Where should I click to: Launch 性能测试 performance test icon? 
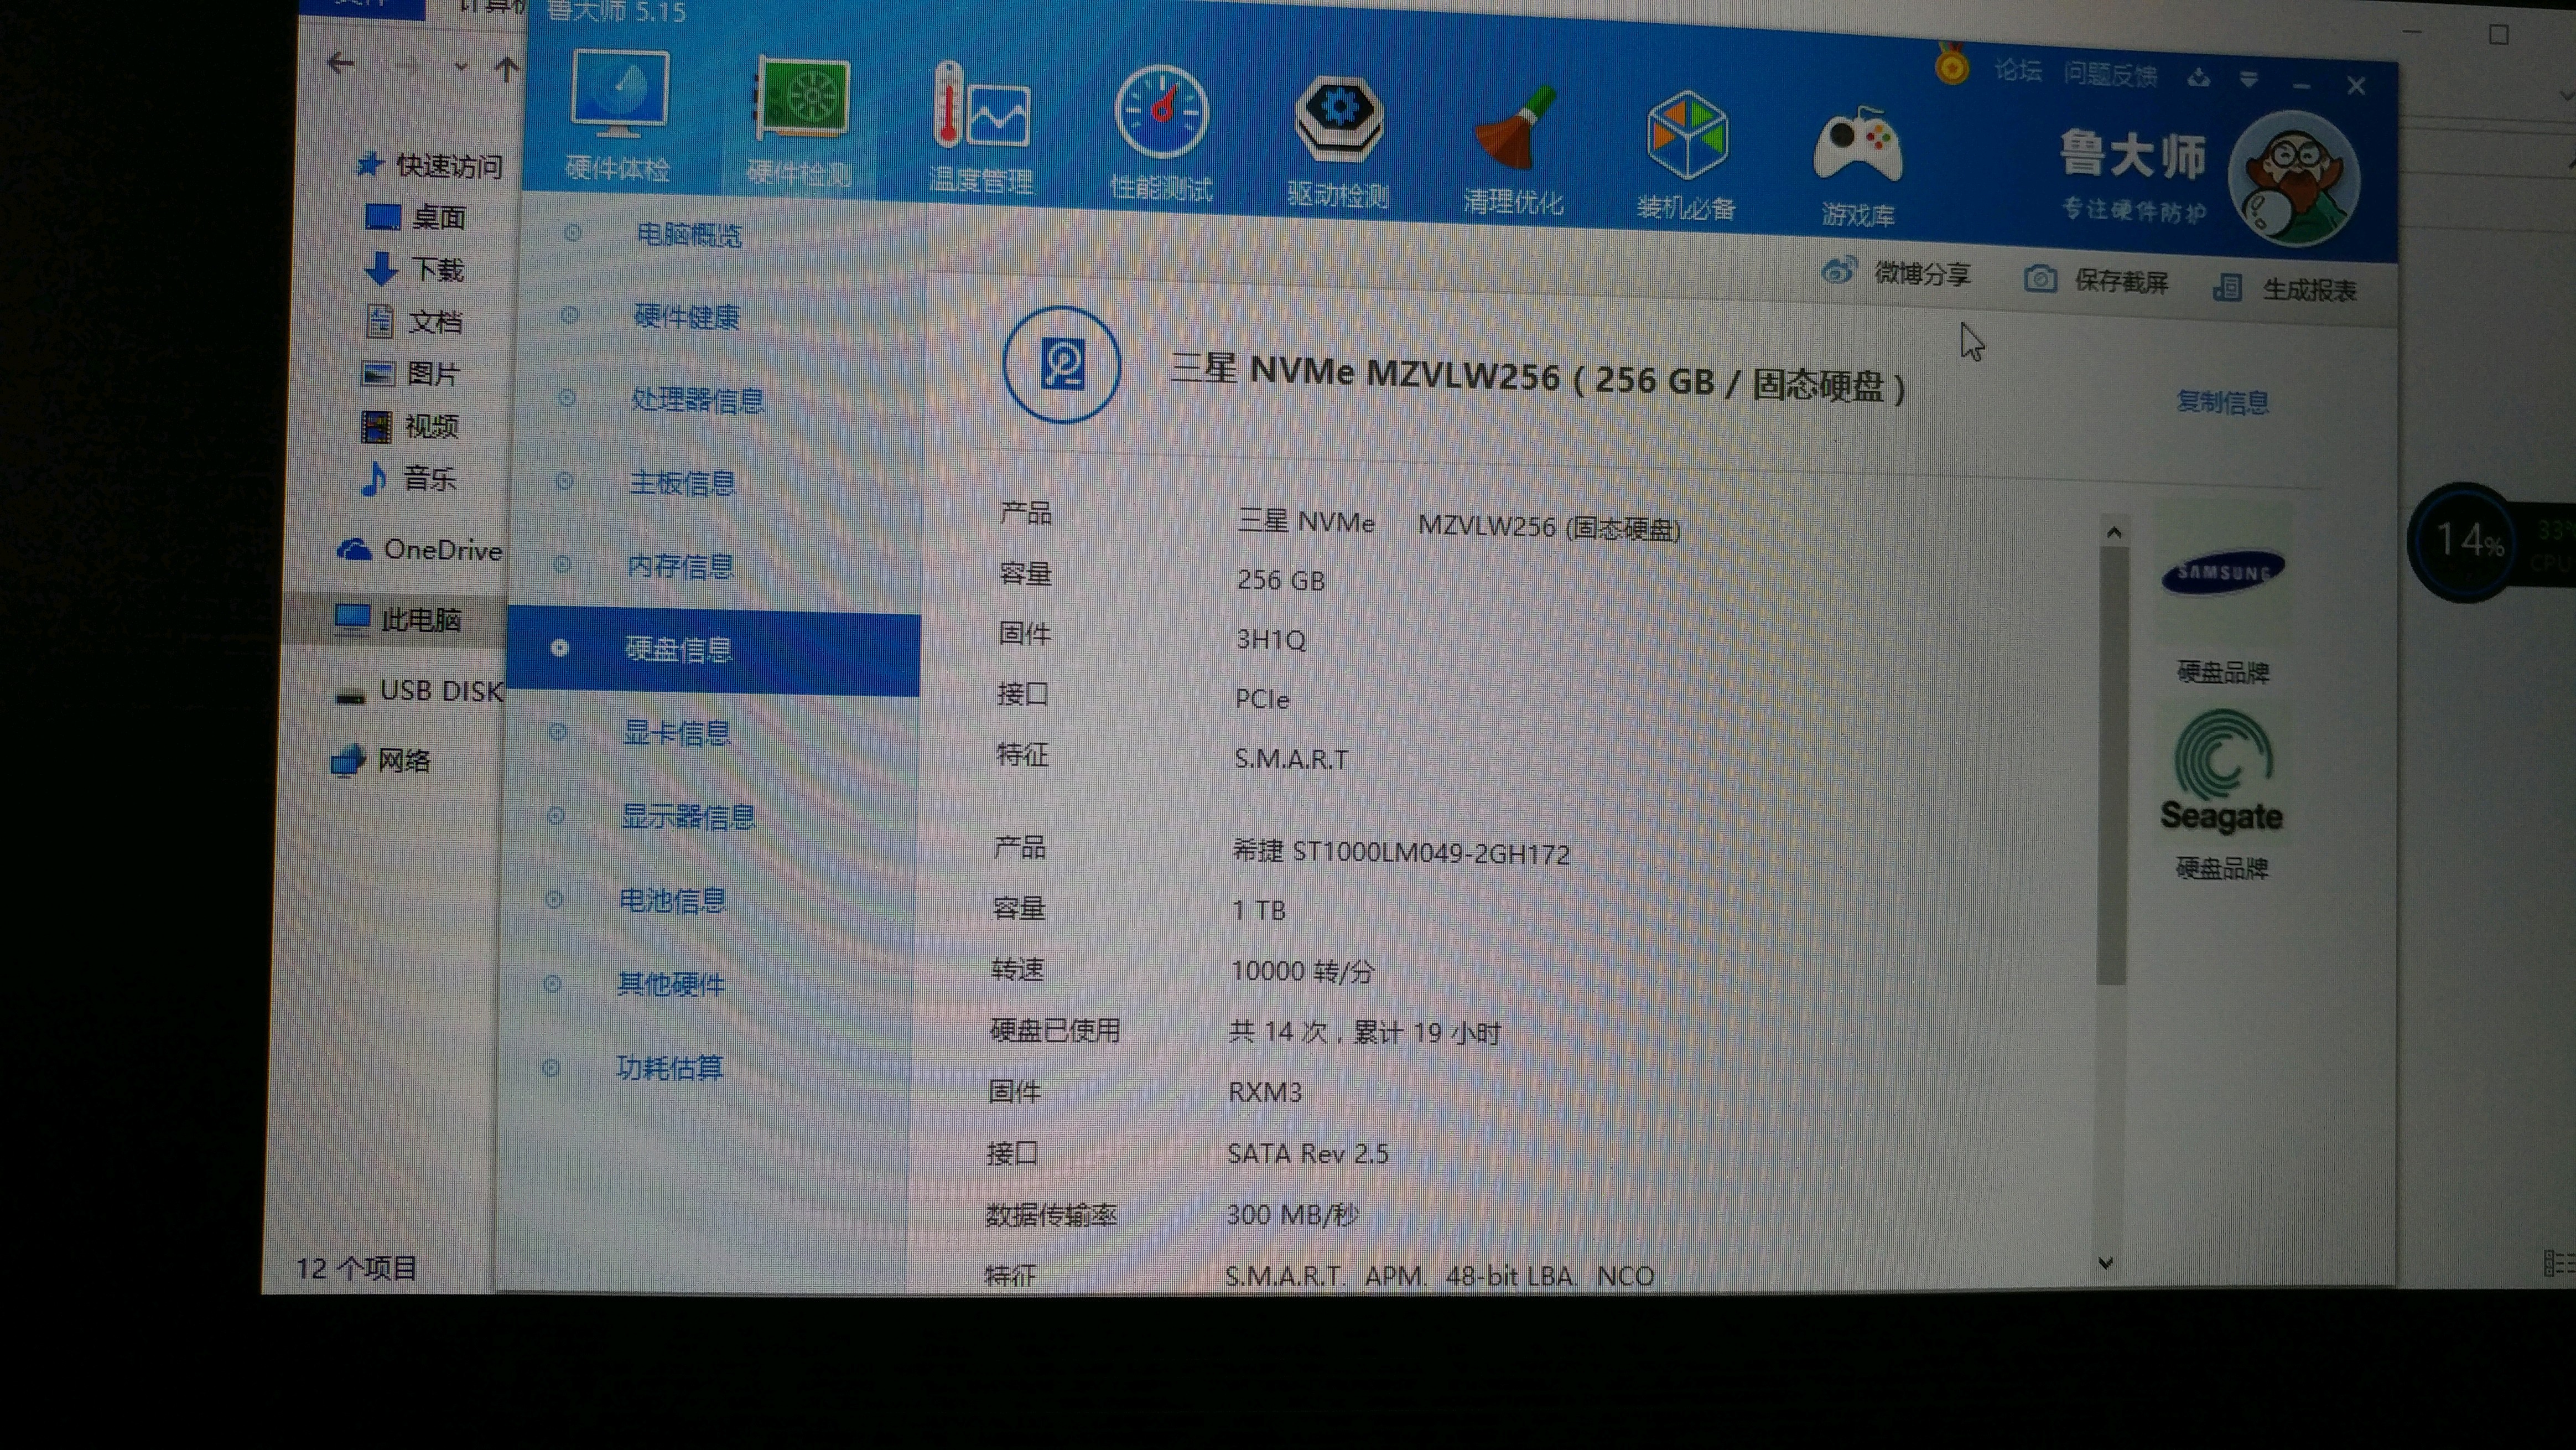(x=1161, y=112)
